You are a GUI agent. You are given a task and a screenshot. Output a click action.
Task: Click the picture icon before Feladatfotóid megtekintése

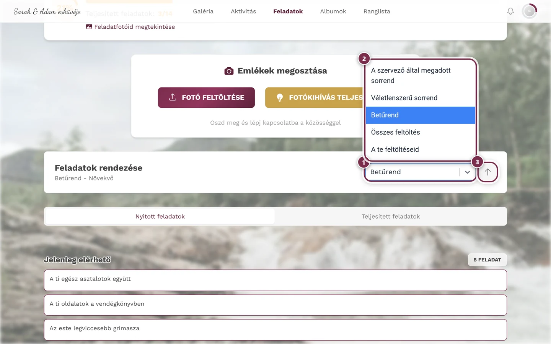[x=89, y=27]
